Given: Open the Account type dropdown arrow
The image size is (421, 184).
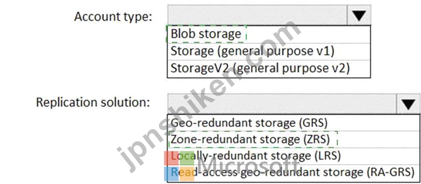Looking at the screenshot, I should tap(359, 15).
